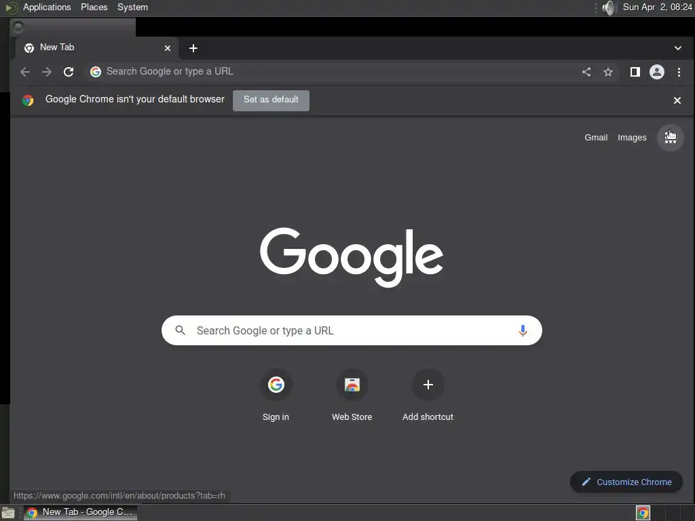
Task: Open the side panel icon
Action: click(635, 72)
